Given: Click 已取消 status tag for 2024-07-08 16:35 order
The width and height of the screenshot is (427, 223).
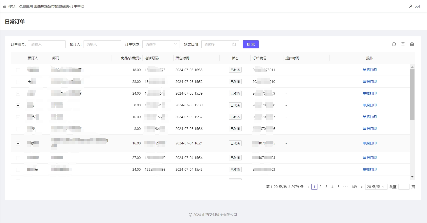Looking at the screenshot, I should click(x=235, y=70).
